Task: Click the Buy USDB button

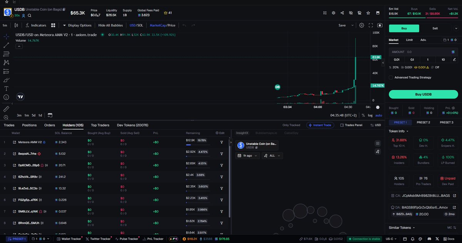Action: coord(423,94)
